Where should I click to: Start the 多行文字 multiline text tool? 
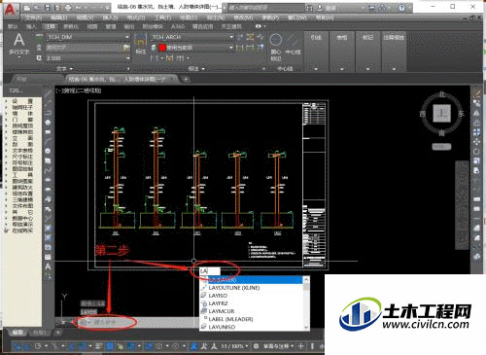pyautogui.click(x=18, y=45)
